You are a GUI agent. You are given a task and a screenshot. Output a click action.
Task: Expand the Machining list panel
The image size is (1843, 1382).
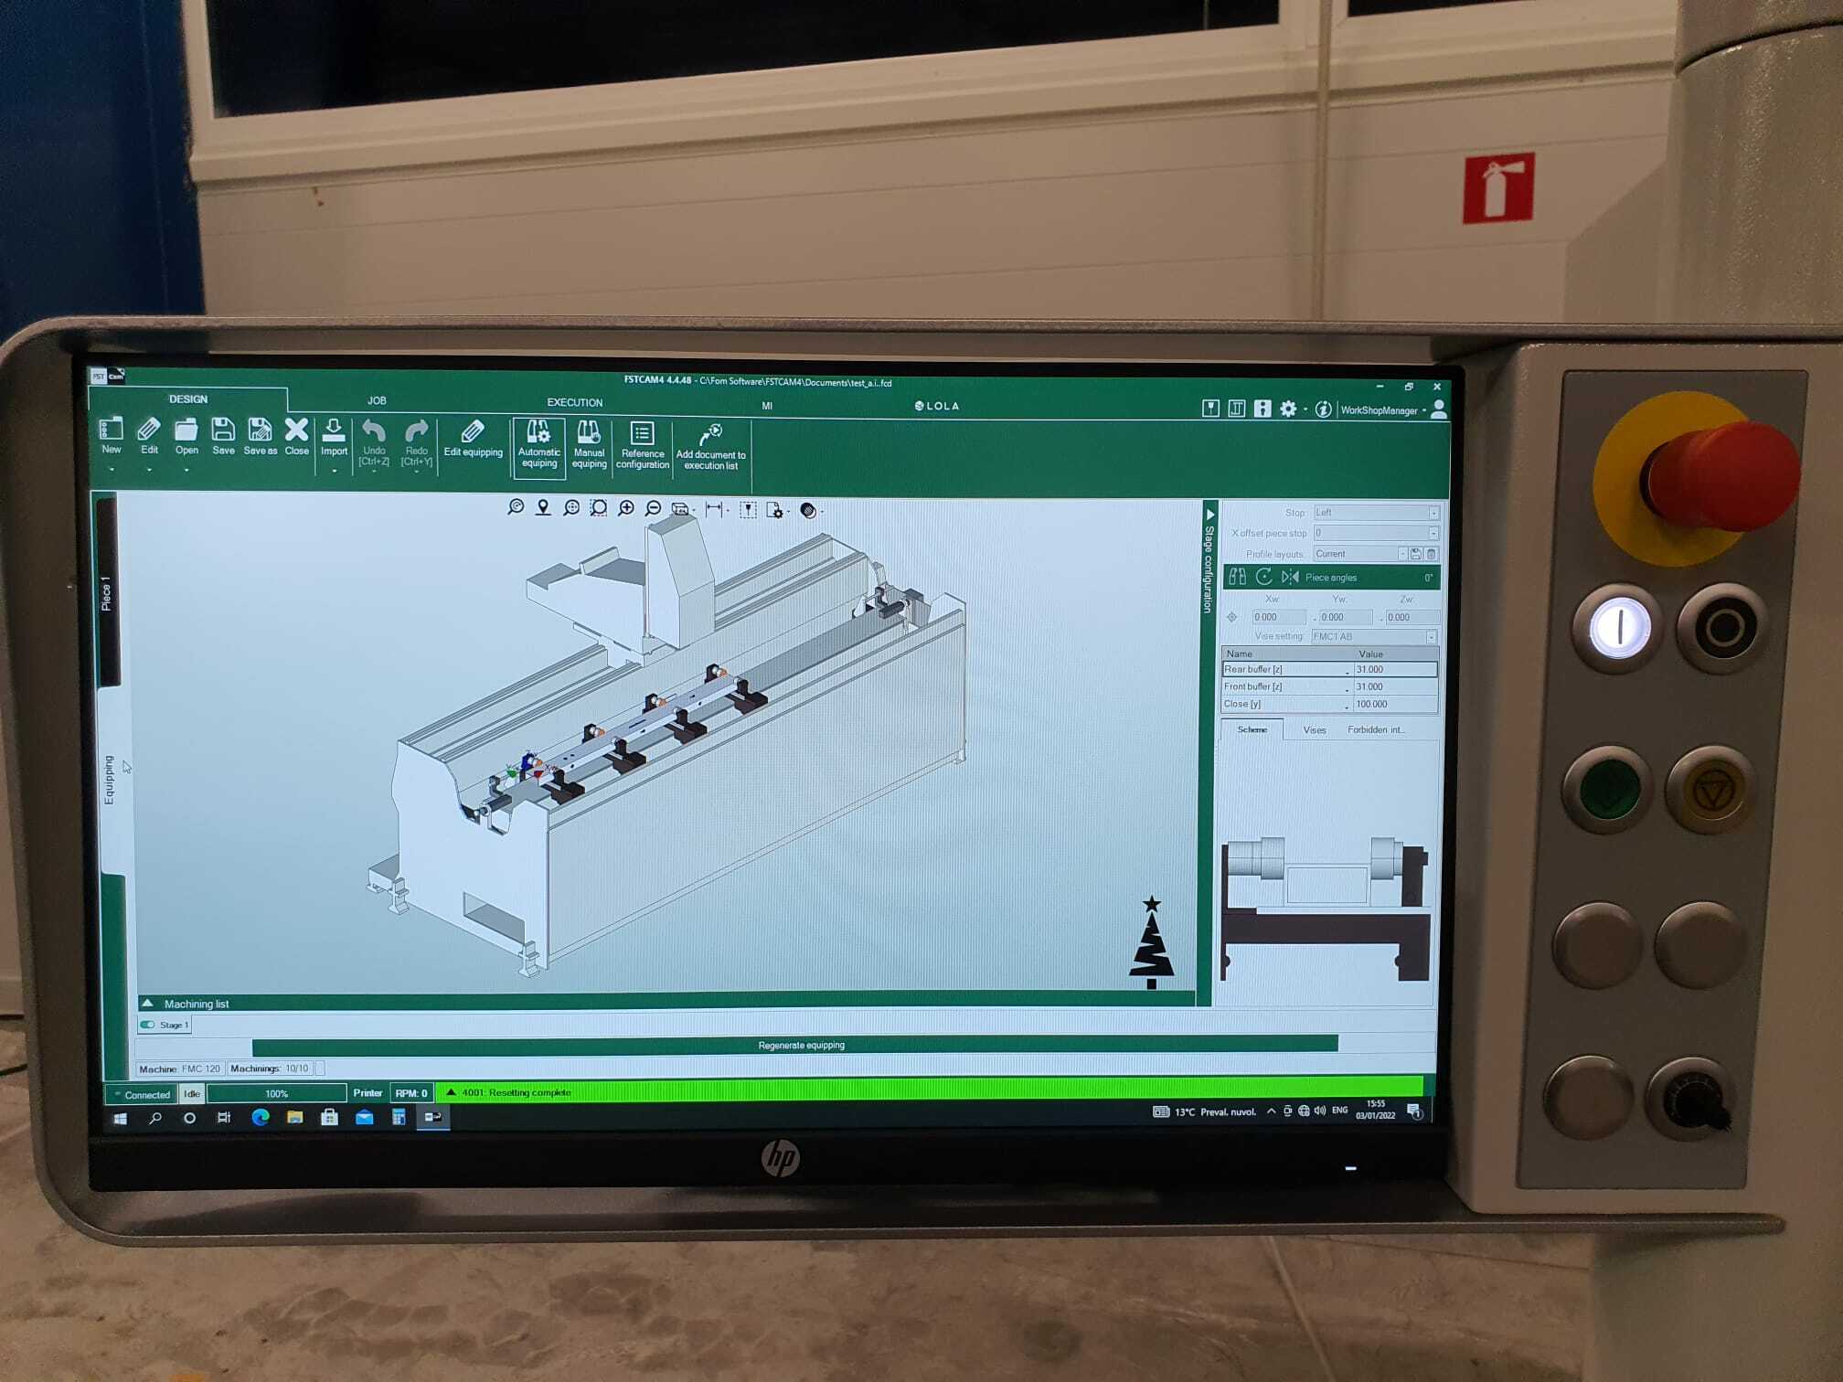pos(147,1004)
